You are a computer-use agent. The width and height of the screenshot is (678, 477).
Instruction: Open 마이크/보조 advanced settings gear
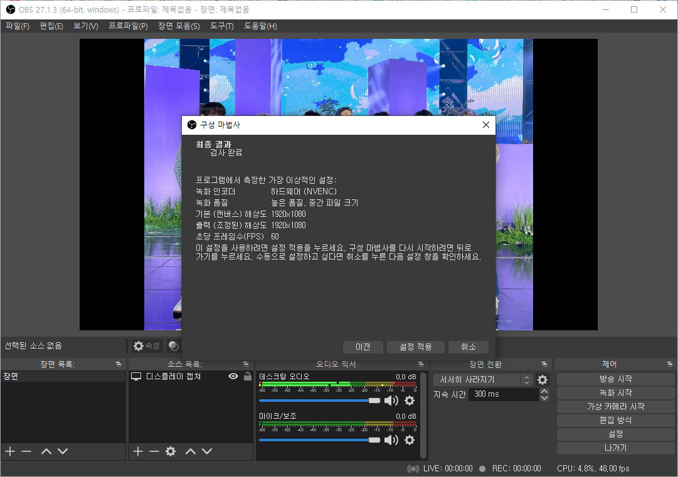pos(410,440)
